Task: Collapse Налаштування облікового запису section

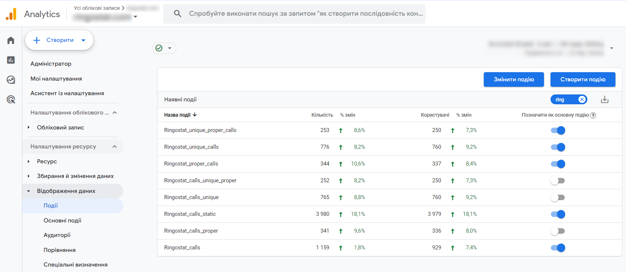Action: [x=114, y=113]
